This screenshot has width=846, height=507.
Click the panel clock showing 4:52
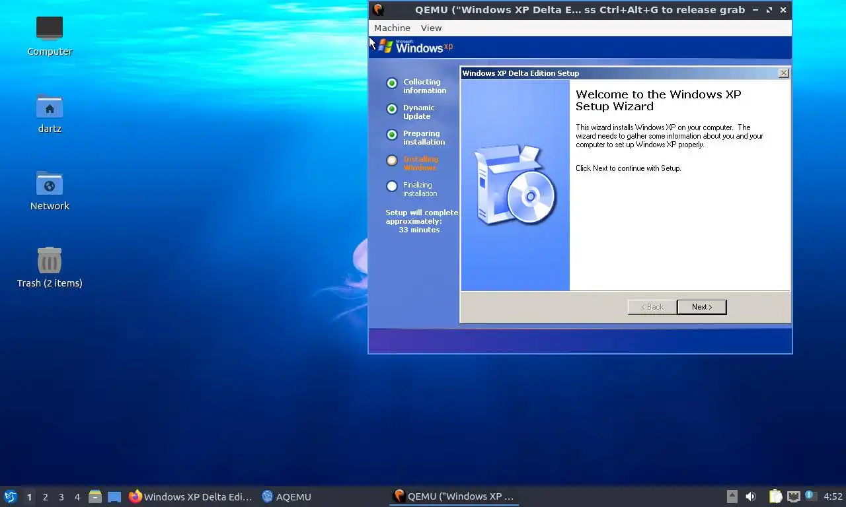833,496
